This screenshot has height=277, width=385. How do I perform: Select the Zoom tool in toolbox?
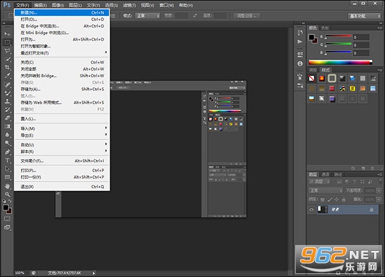tap(7, 194)
